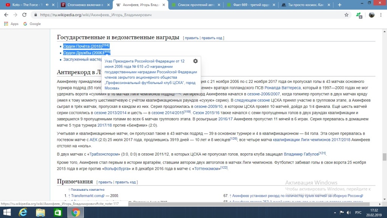Open reference preview settings gear
The height and width of the screenshot is (218, 387).
195,61
